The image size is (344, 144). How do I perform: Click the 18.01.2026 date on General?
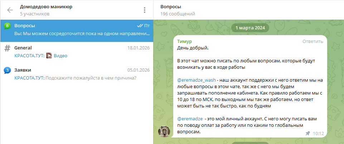pos(139,48)
